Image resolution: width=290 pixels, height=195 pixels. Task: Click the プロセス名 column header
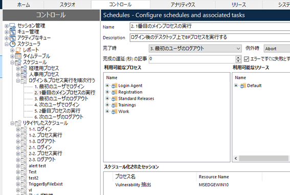tap(154, 177)
